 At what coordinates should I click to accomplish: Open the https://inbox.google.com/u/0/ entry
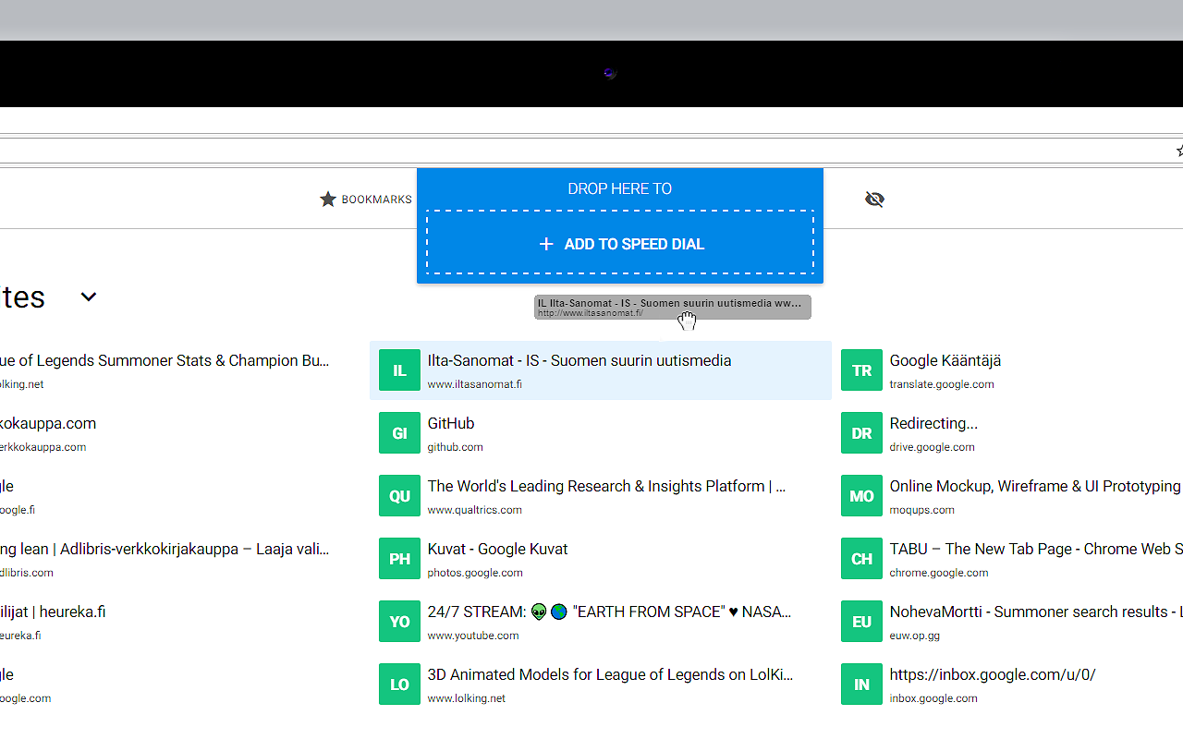pos(993,674)
